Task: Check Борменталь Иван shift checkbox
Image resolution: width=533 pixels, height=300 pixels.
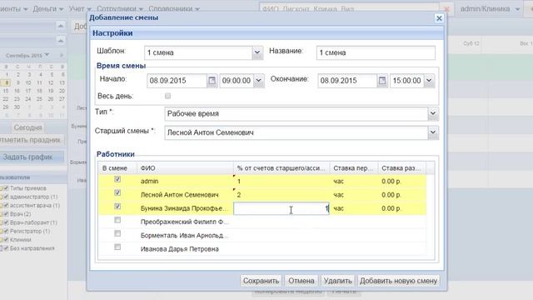Action: (x=117, y=233)
